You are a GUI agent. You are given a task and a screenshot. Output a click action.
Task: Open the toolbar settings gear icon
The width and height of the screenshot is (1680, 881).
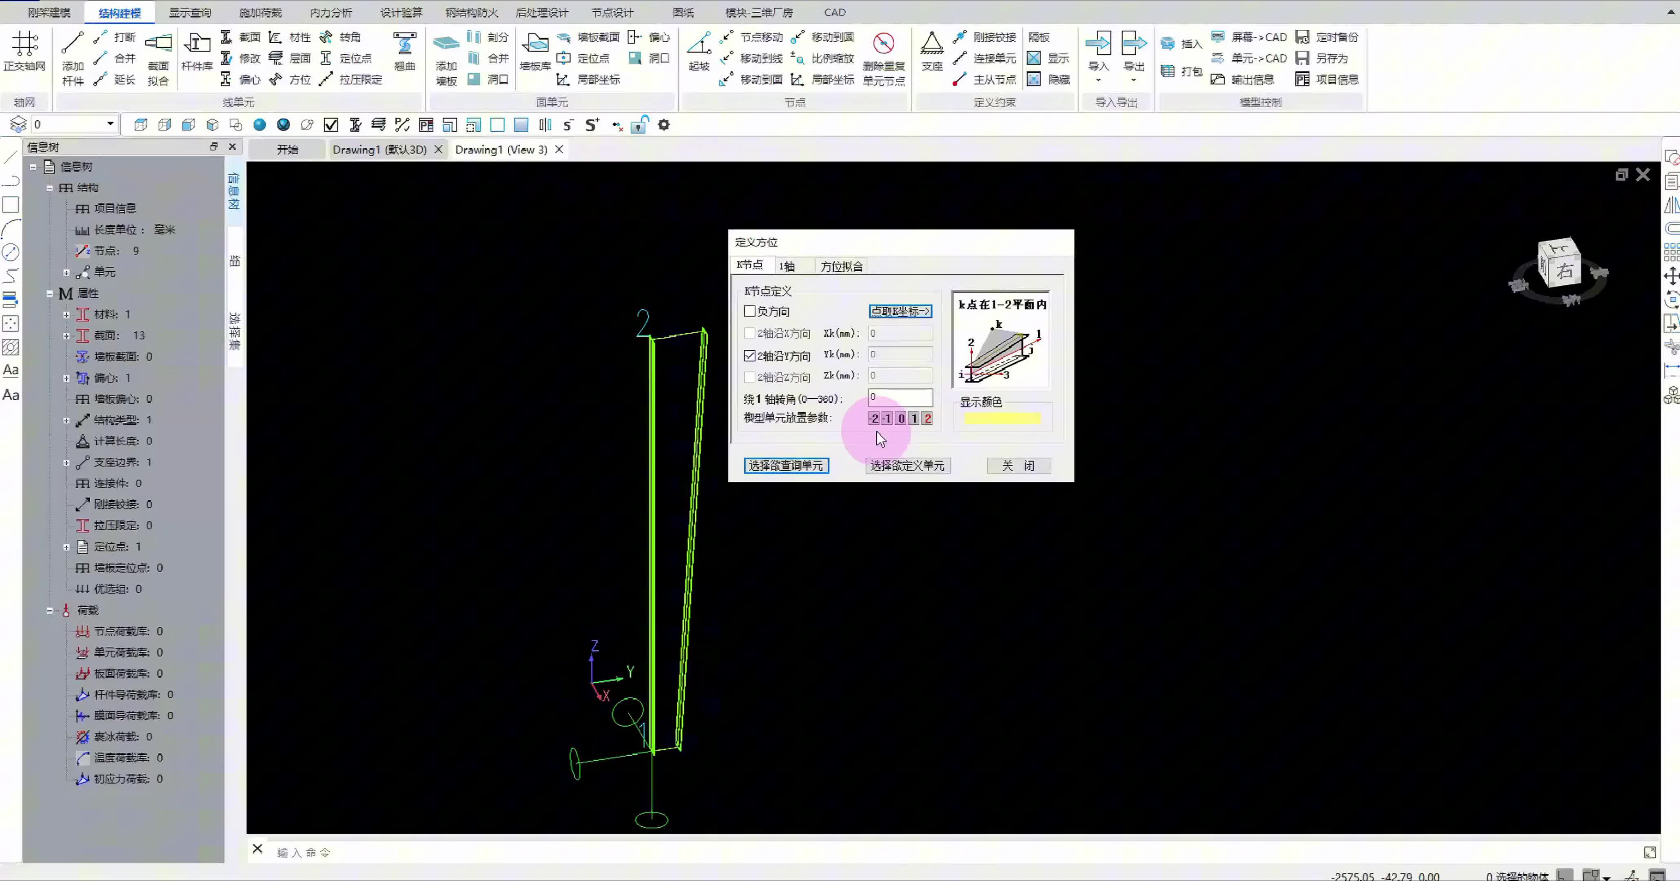tap(664, 124)
